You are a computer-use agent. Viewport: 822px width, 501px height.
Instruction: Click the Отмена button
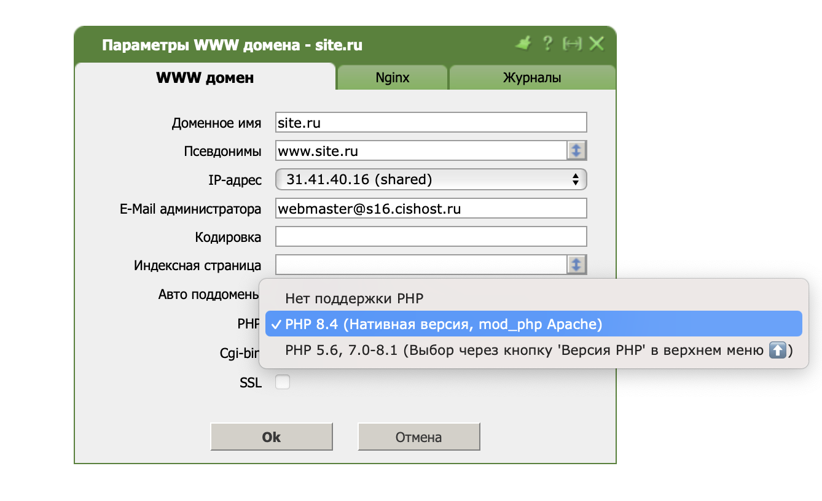[x=418, y=437]
